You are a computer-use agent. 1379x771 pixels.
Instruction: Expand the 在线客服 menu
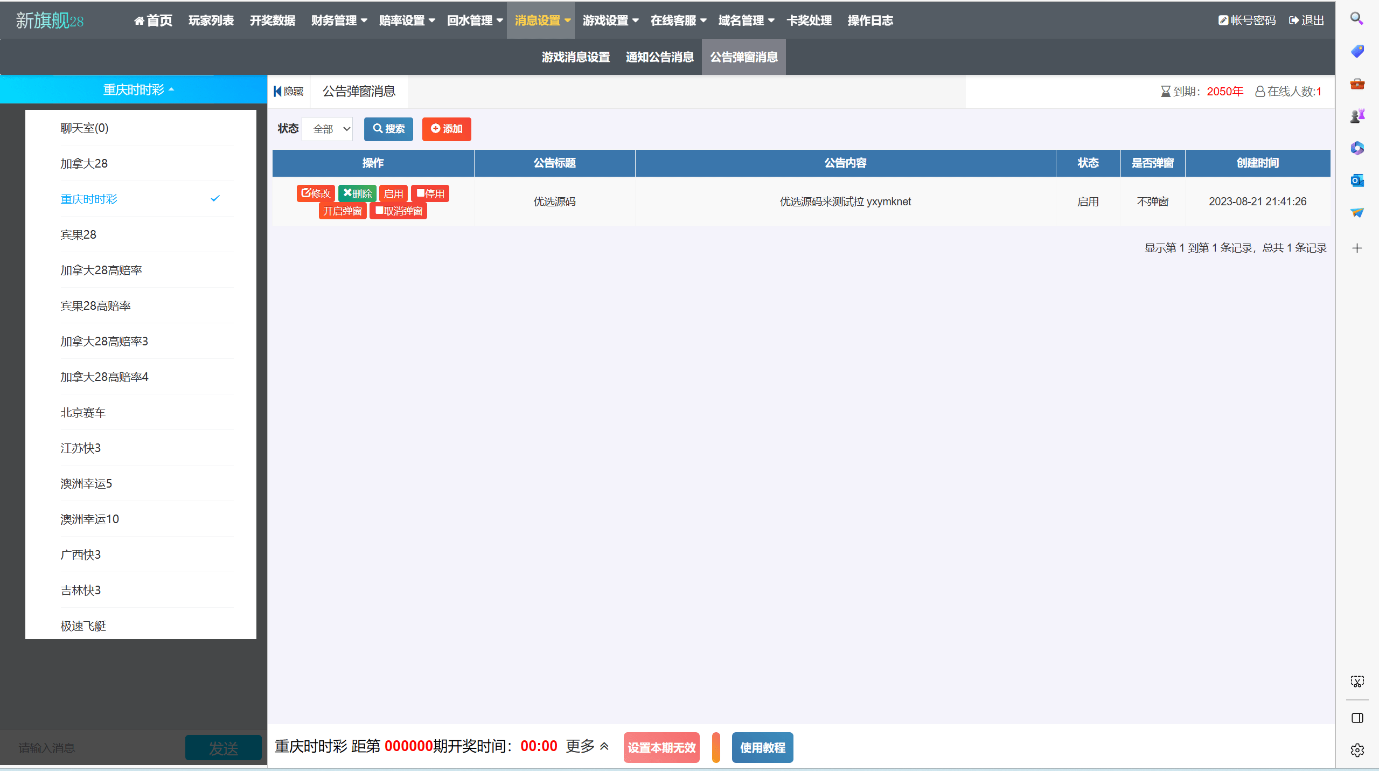(x=679, y=20)
